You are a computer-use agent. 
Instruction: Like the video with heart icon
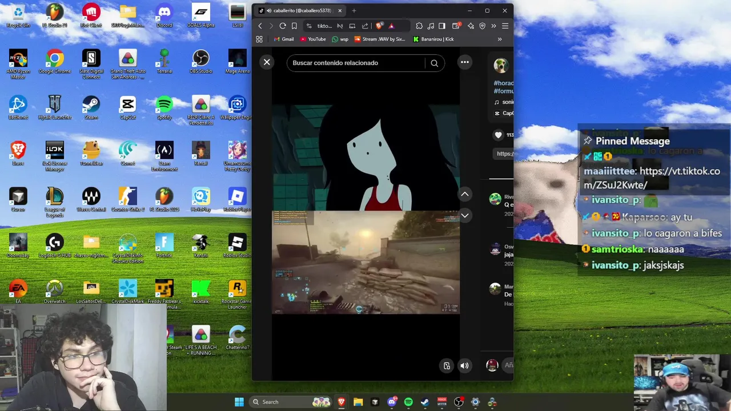(x=498, y=135)
